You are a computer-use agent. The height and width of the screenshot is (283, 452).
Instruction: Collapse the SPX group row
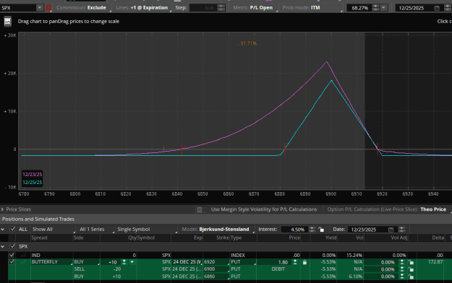(3, 246)
